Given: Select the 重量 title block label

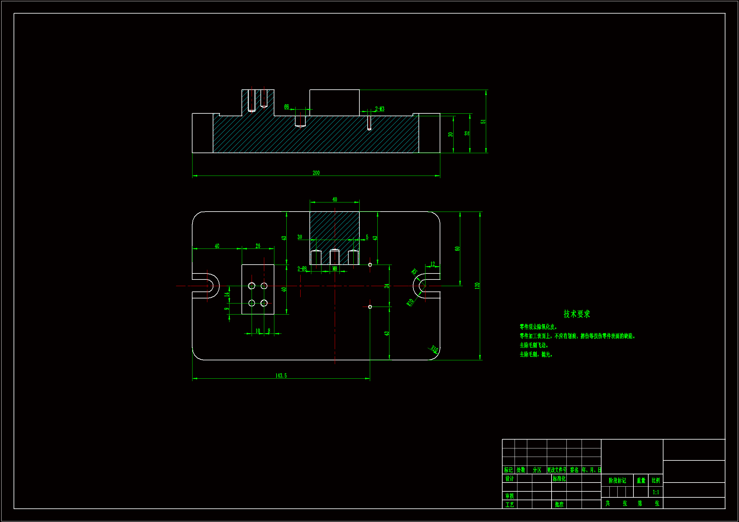Looking at the screenshot, I should tap(641, 481).
